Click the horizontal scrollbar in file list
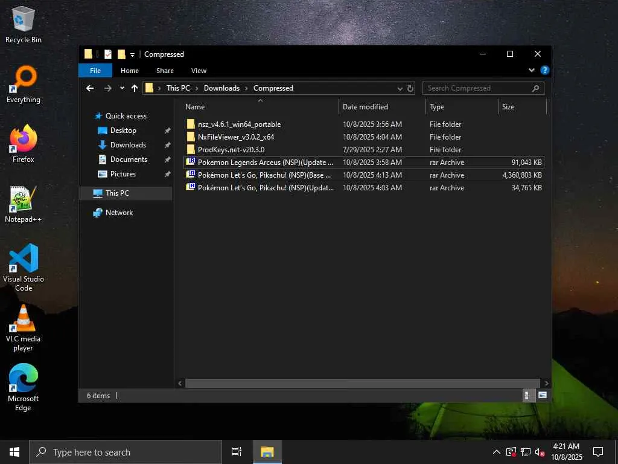This screenshot has width=618, height=464. (362, 383)
